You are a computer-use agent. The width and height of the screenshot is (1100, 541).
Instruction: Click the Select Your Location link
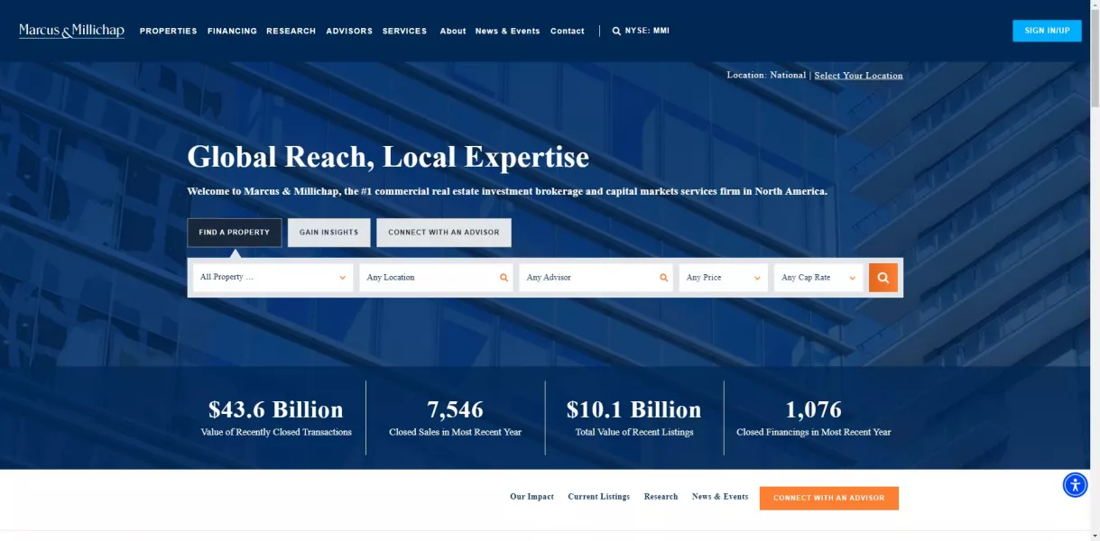pyautogui.click(x=858, y=76)
